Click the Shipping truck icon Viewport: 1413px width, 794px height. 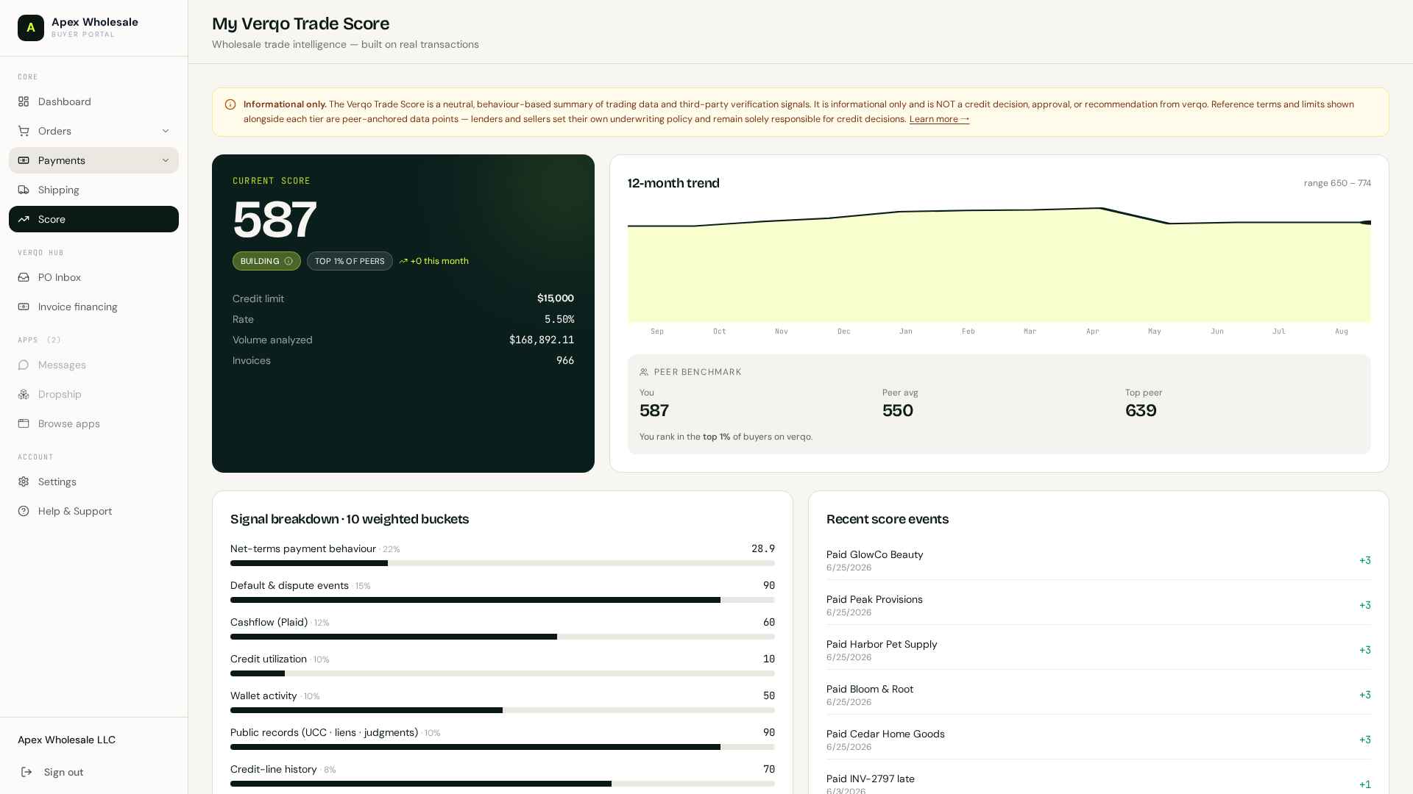pyautogui.click(x=24, y=190)
